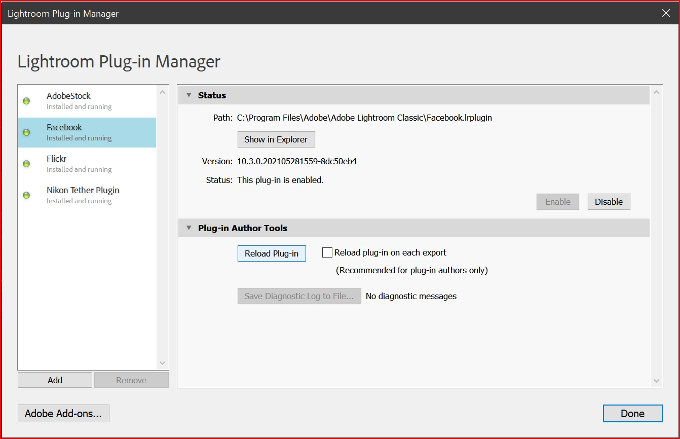
Task: Select the Flickr plug-in
Action: [87, 164]
